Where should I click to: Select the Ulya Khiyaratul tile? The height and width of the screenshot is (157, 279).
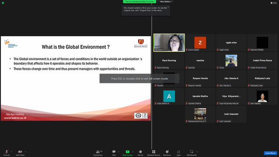coord(231,96)
